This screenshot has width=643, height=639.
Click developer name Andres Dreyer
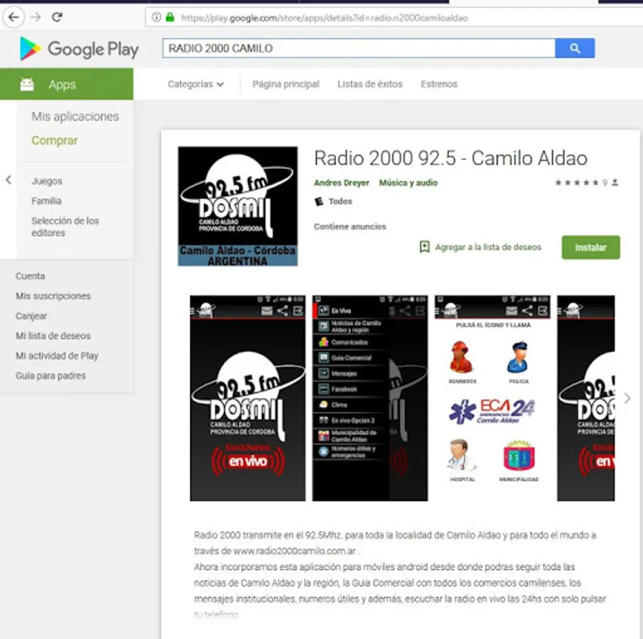tap(342, 182)
